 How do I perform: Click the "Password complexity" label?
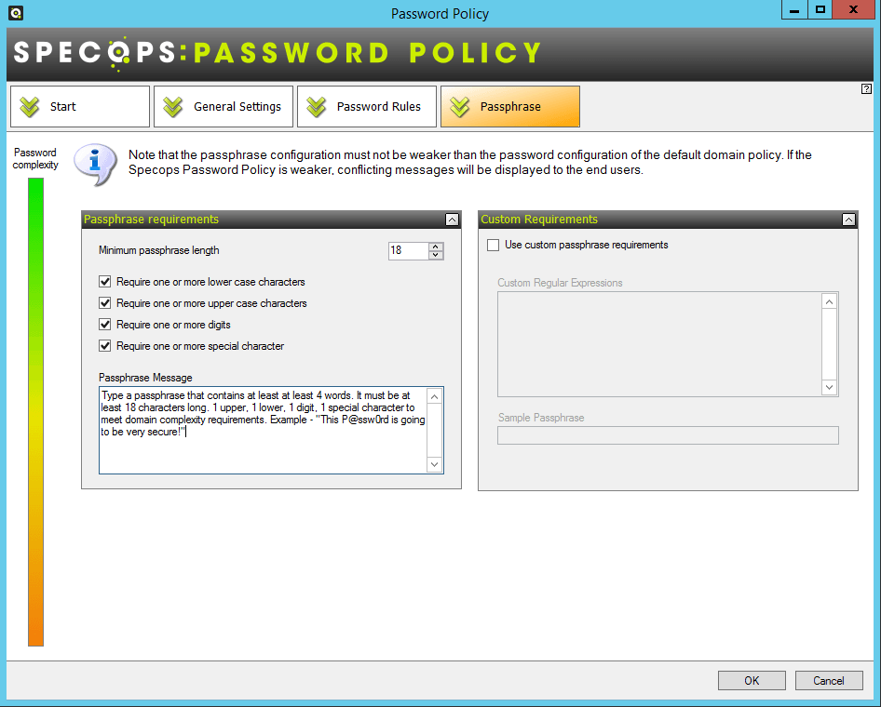[x=35, y=159]
